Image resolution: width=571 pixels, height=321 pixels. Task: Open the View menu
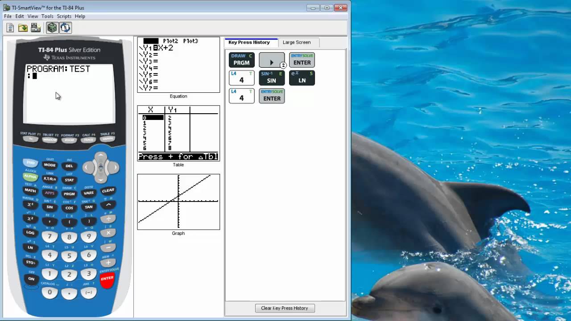(33, 16)
